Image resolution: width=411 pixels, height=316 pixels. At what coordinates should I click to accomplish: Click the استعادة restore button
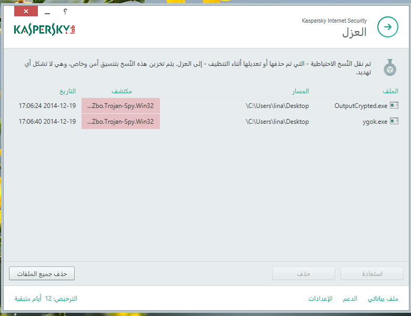coord(372,273)
